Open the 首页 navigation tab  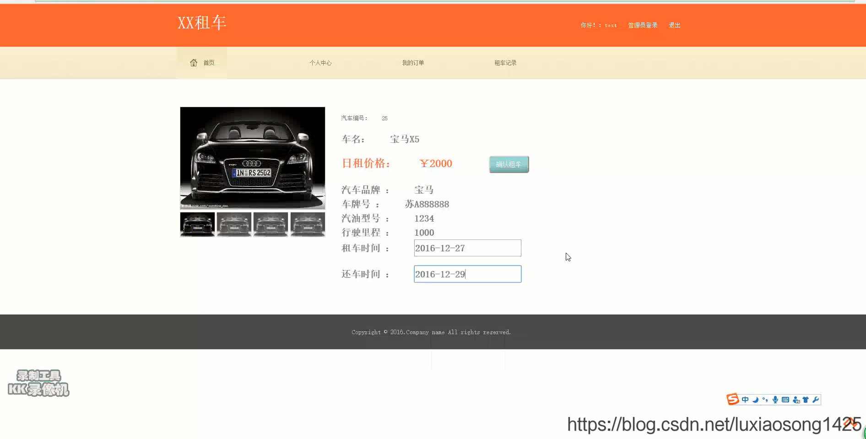click(x=202, y=63)
